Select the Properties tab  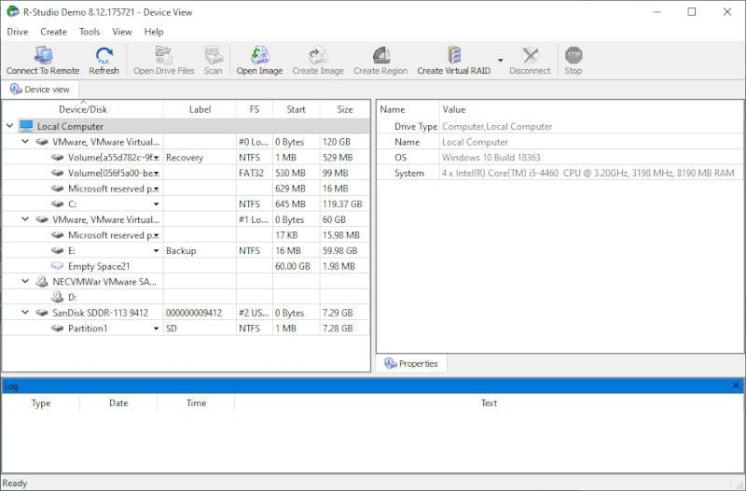(411, 363)
